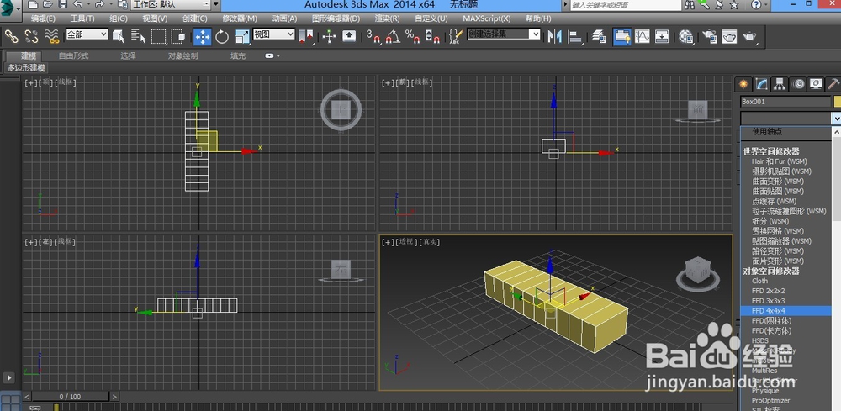Activate the Select and Scale tool
Screen dimensions: 841x411
242,36
